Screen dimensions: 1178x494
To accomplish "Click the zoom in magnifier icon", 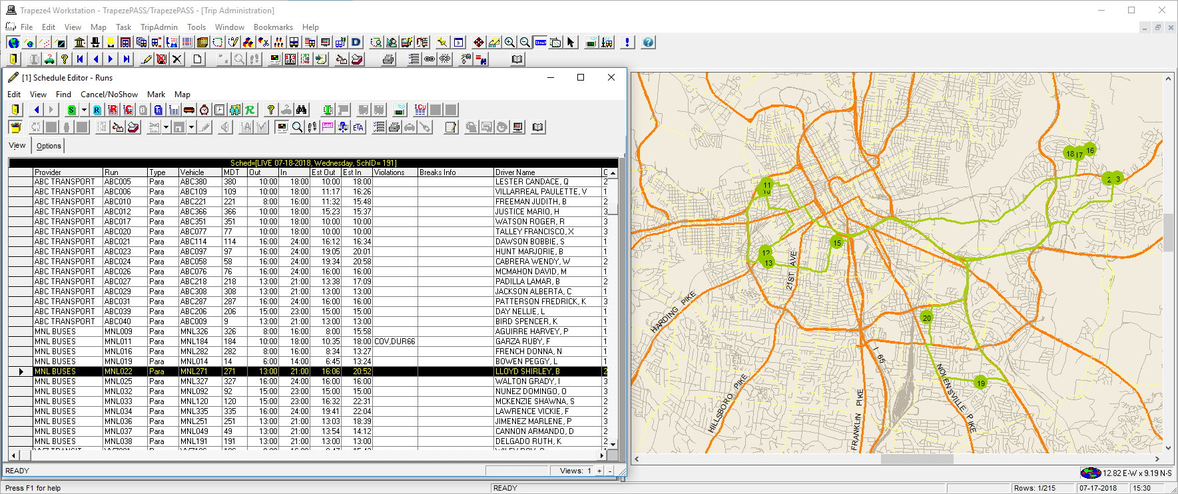I will 509,43.
